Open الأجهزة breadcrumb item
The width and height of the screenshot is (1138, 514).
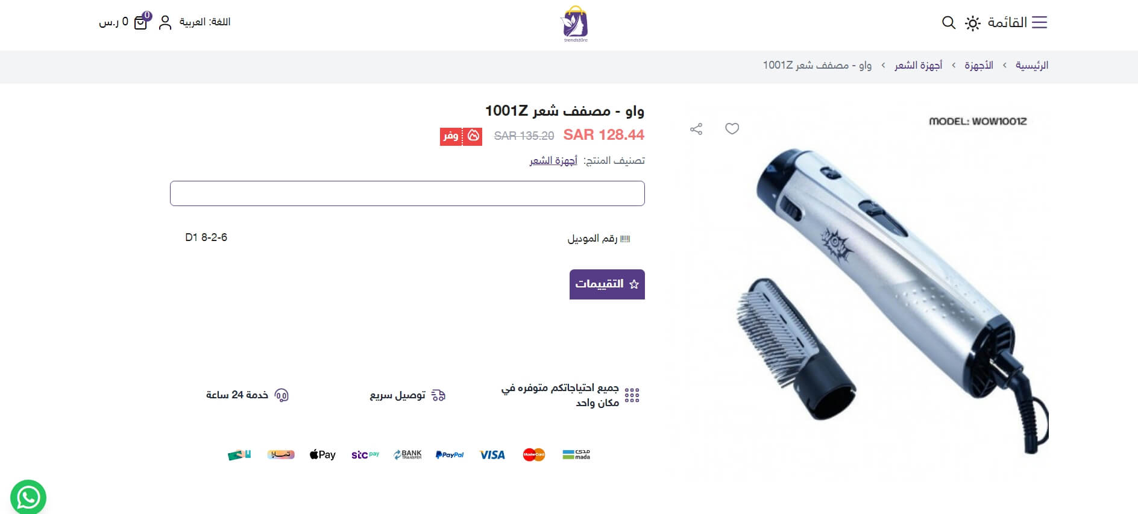(x=979, y=65)
